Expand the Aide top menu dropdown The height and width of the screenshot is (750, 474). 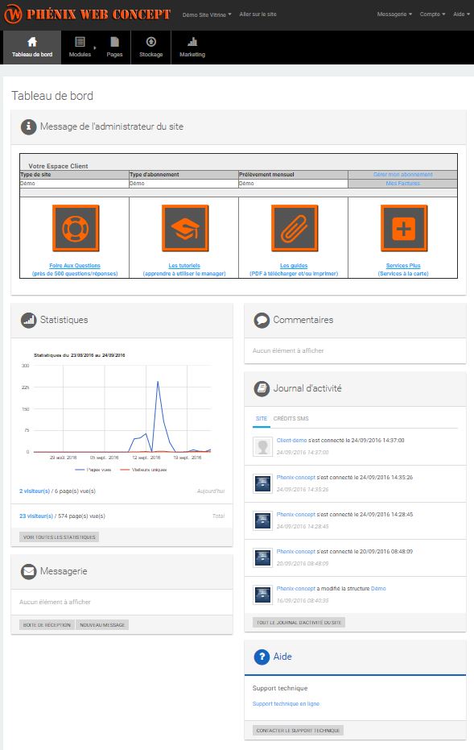(462, 15)
